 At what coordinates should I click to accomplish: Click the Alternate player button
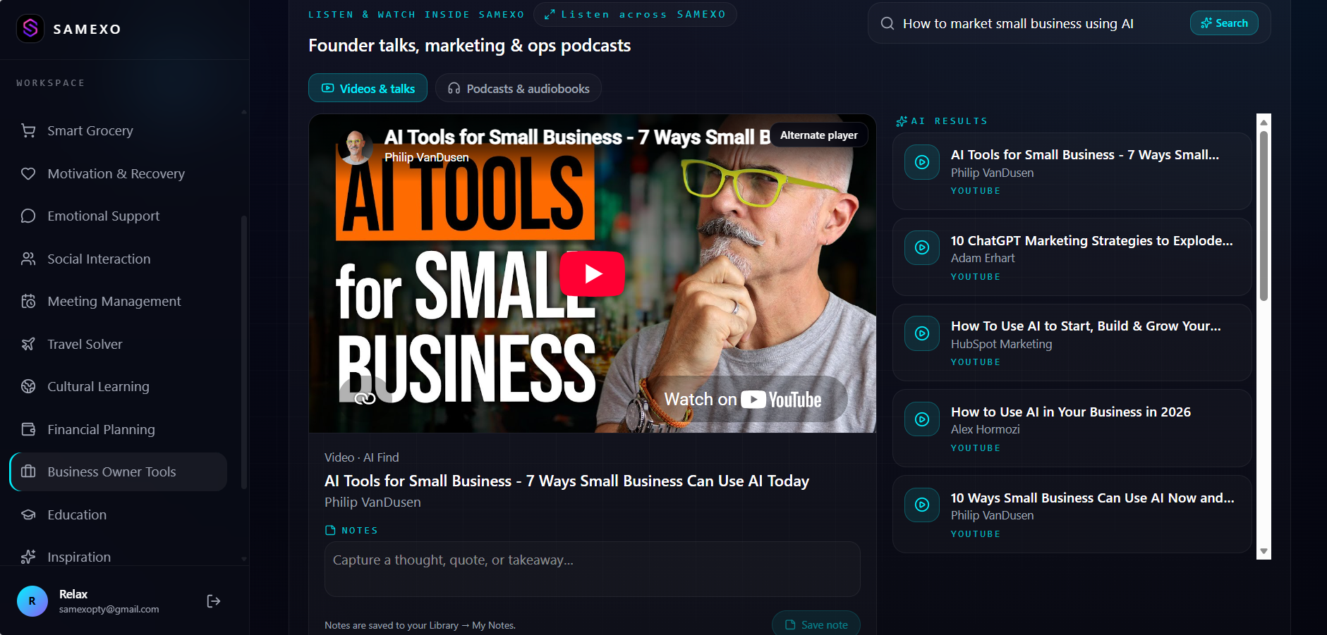coord(819,135)
